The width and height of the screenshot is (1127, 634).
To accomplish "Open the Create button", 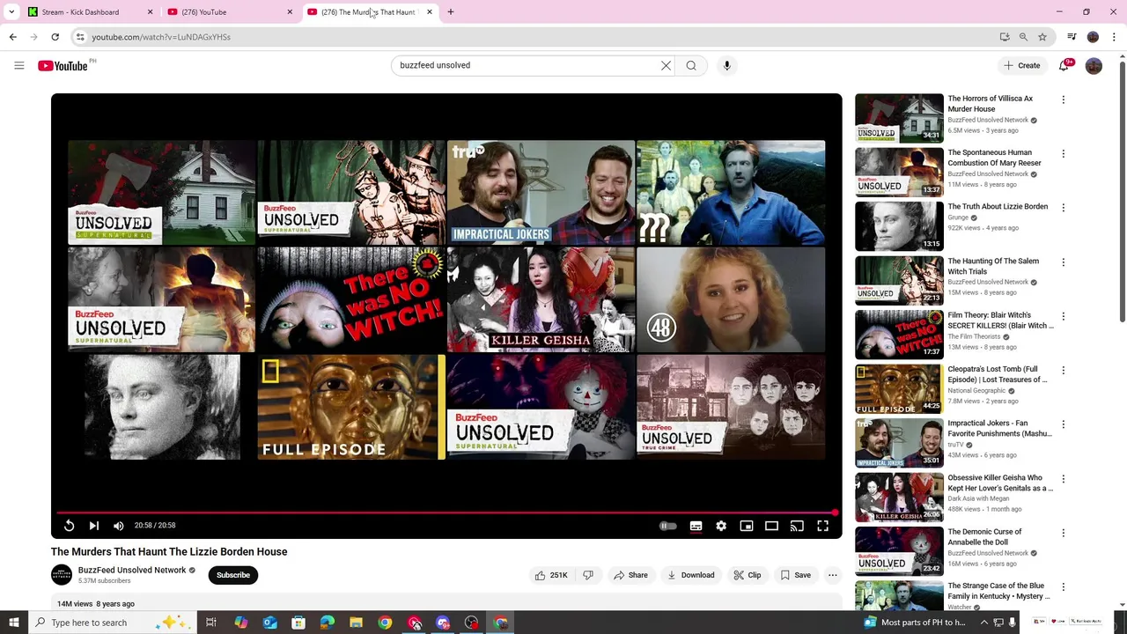I will pyautogui.click(x=1021, y=65).
